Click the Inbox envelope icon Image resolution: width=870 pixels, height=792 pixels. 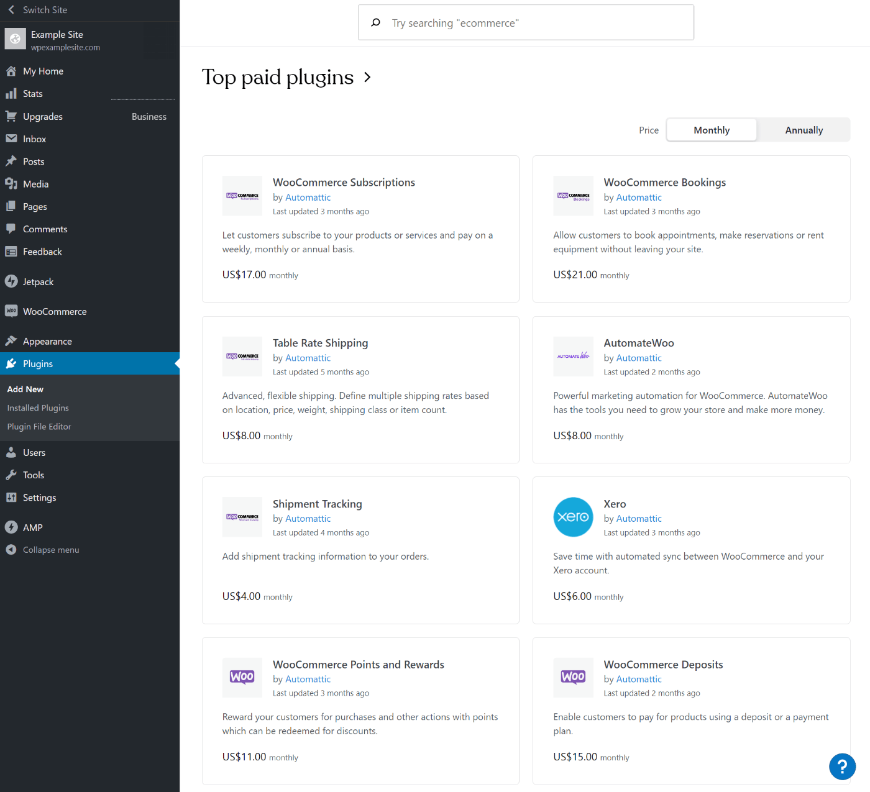11,139
